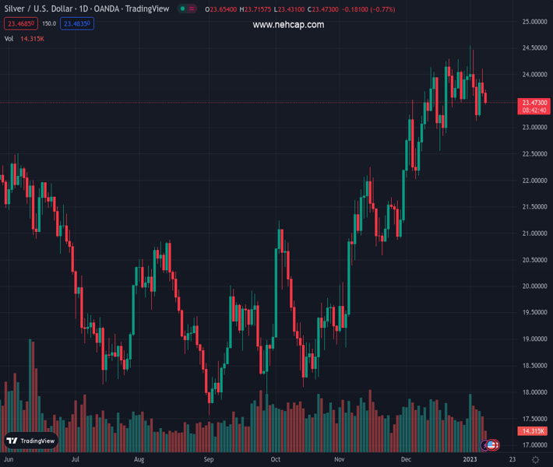Viewport: 553px width, 467px height.
Task: Click the 21.50000 price axis label
Action: (x=534, y=206)
